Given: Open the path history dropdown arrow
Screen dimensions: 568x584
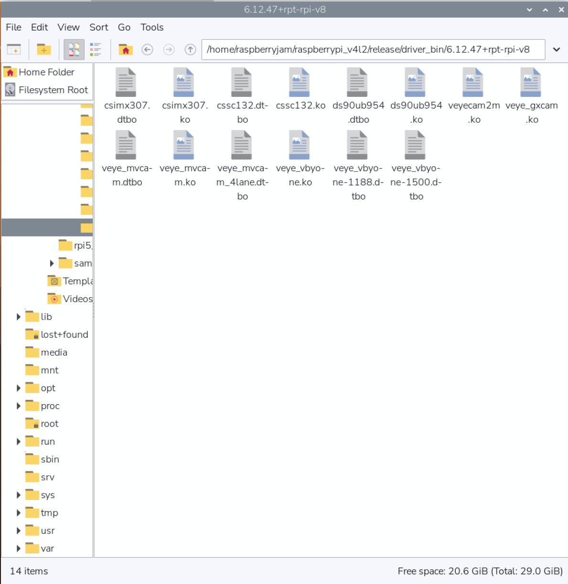Looking at the screenshot, I should click(x=557, y=50).
